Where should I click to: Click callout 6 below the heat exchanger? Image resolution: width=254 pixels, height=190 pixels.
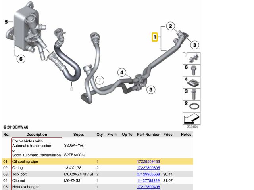[21, 59]
